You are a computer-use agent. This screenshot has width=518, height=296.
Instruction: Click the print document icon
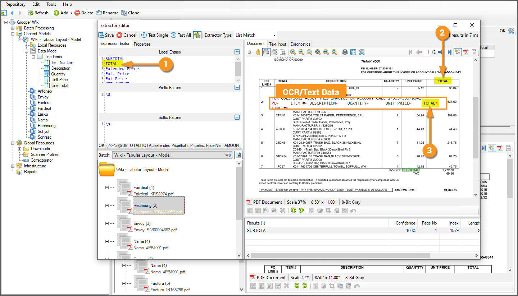pyautogui.click(x=345, y=52)
